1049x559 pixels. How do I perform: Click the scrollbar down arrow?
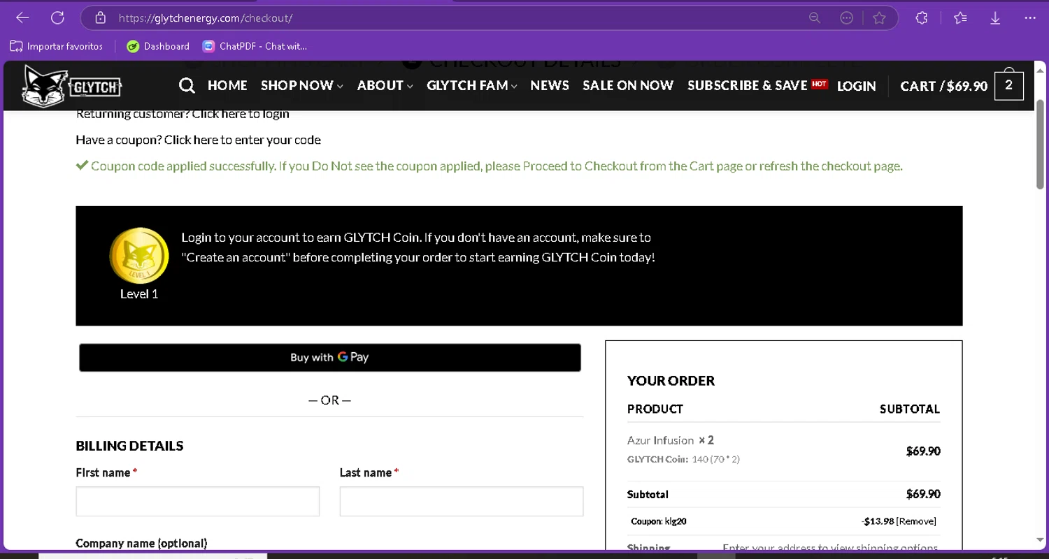coord(1040,540)
